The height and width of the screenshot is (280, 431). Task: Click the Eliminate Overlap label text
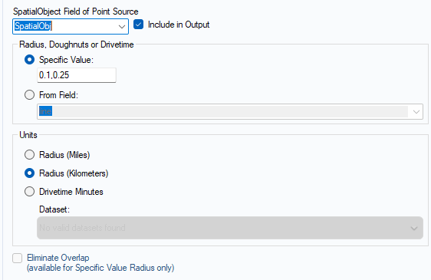point(58,258)
